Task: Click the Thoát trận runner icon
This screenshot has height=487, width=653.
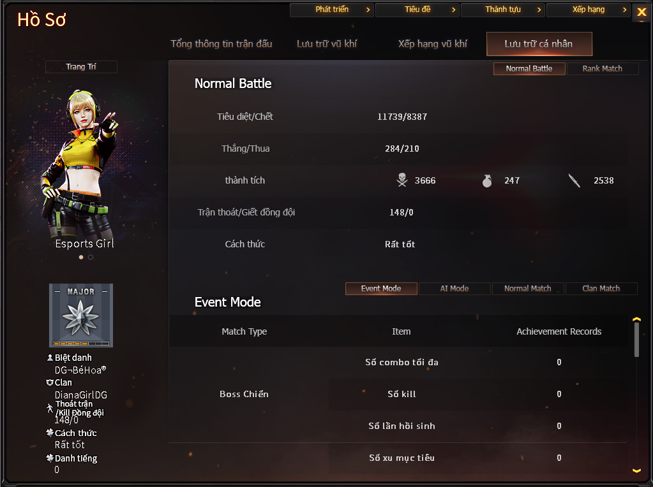Action: 50,409
